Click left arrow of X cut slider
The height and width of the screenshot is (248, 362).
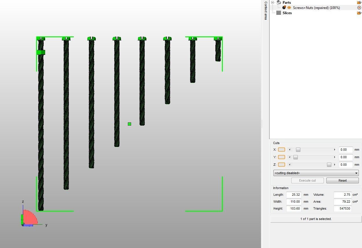pos(290,150)
